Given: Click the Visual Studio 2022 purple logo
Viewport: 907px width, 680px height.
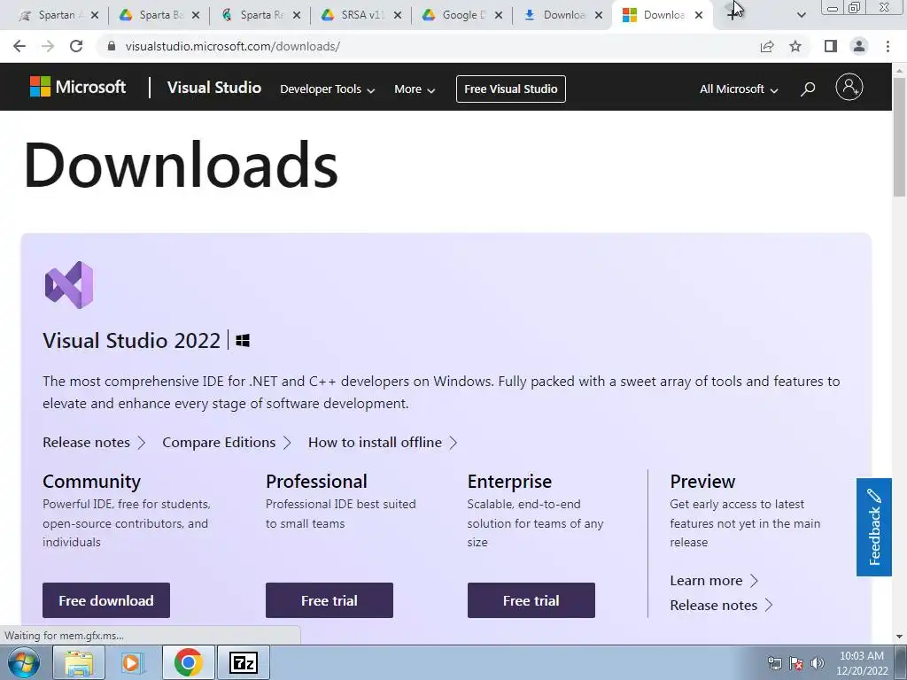Looking at the screenshot, I should pos(69,285).
